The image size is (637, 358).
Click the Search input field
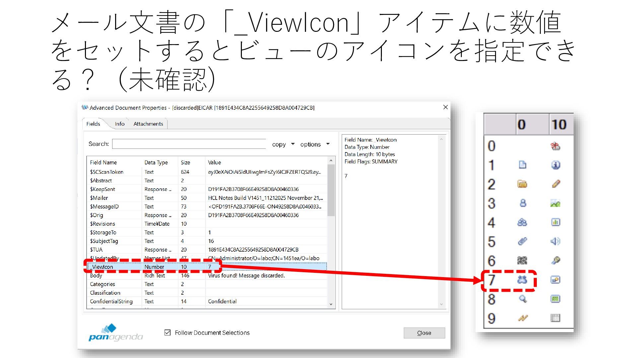click(189, 144)
